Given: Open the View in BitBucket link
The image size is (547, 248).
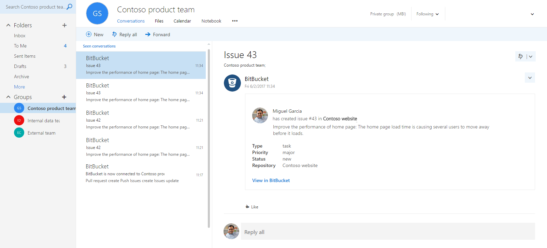Looking at the screenshot, I should pyautogui.click(x=271, y=180).
